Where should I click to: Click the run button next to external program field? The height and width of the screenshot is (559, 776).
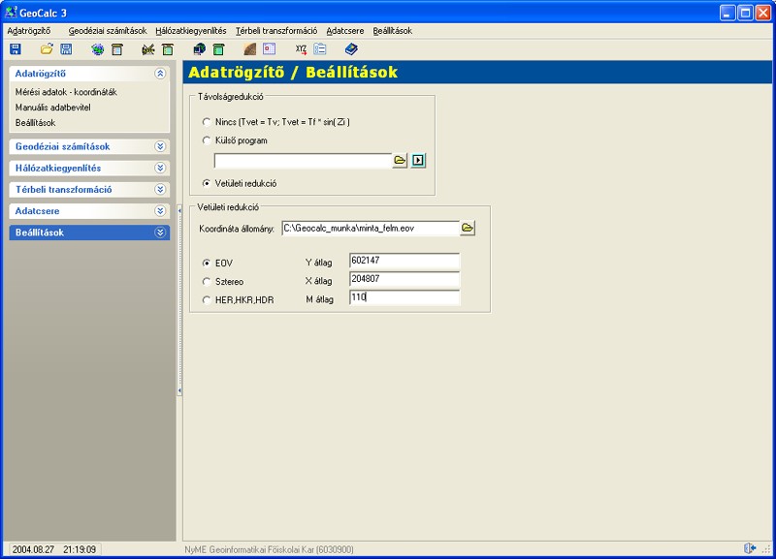(x=418, y=160)
